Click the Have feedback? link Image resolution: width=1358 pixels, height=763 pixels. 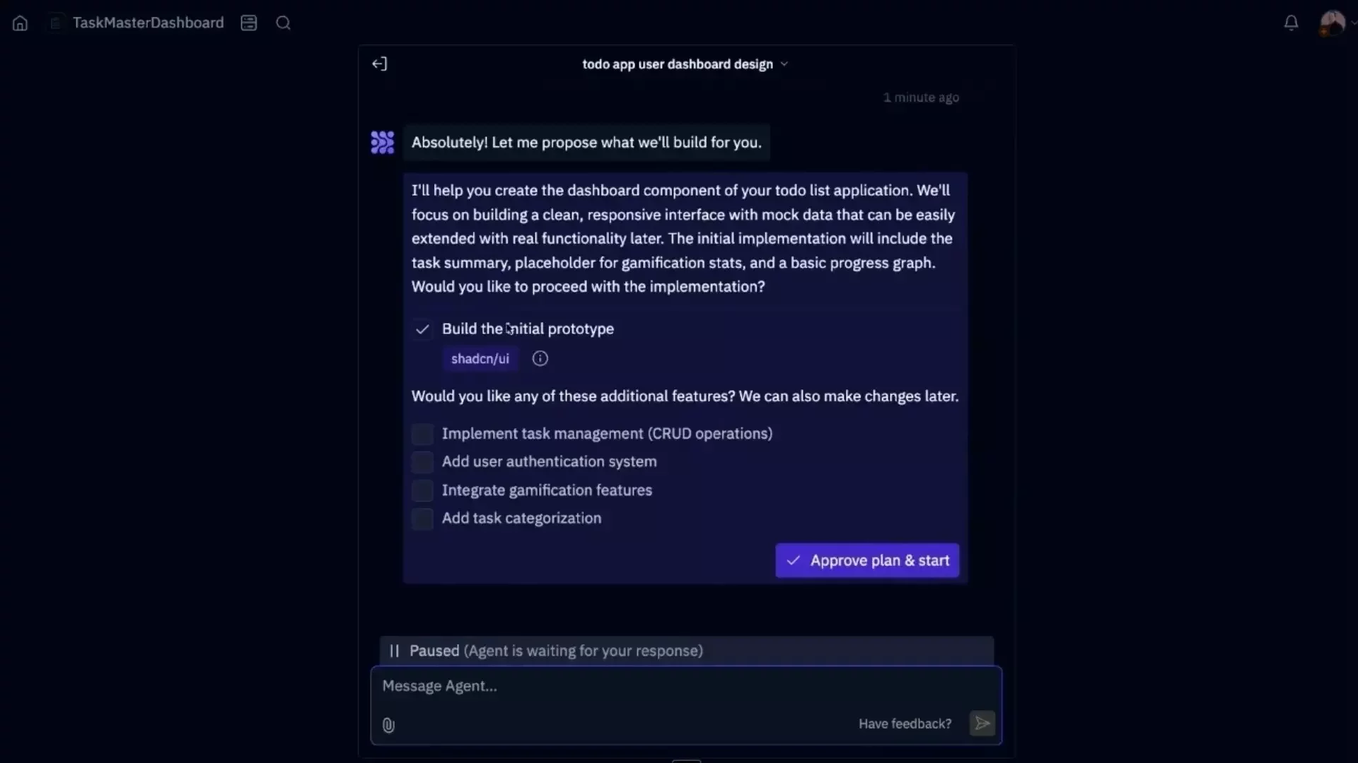click(905, 723)
